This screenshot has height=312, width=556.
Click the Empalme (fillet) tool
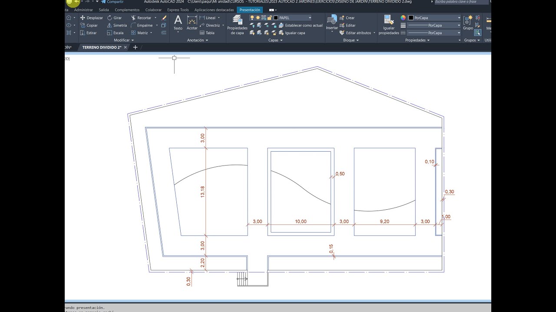pos(142,25)
